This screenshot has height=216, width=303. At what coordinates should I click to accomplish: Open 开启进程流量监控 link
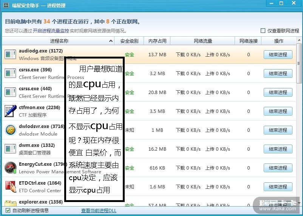tap(51, 31)
